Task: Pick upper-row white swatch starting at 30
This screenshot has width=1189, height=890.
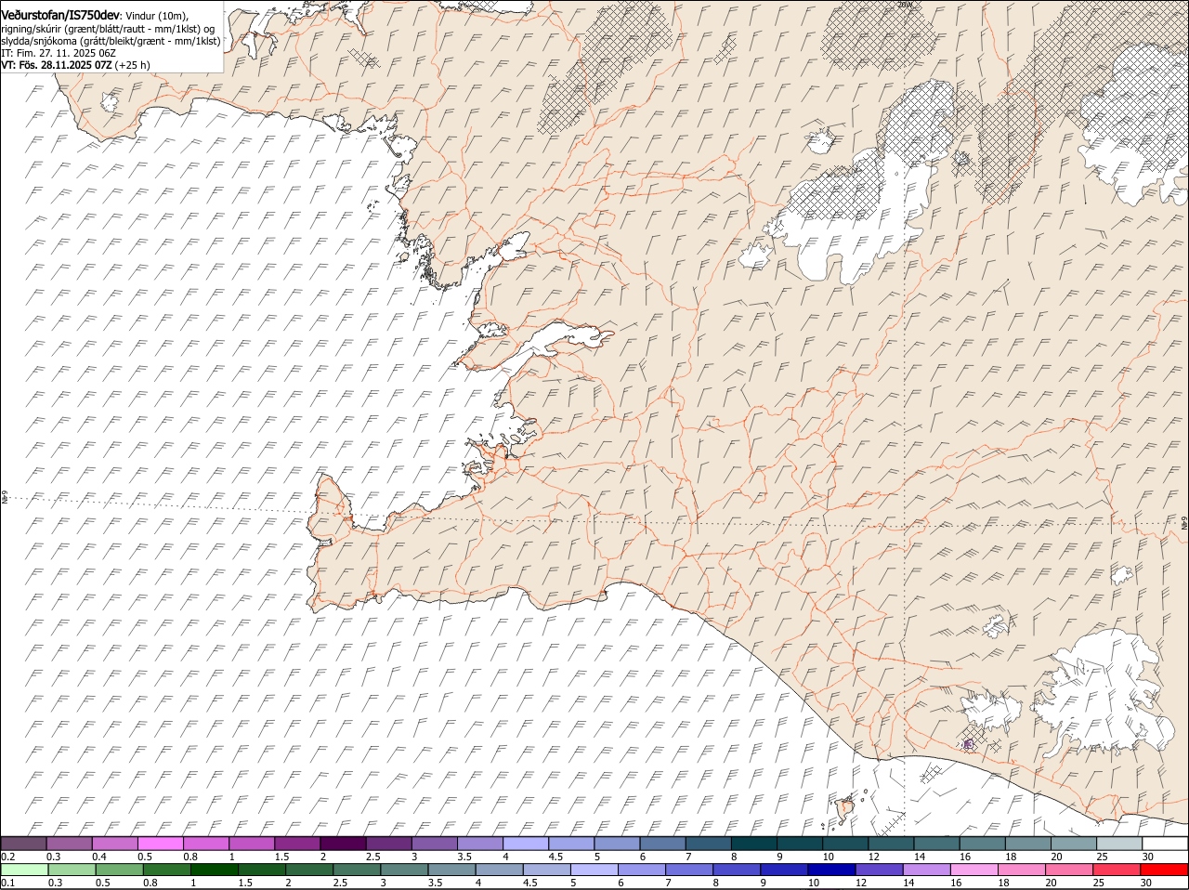Action: (x=1164, y=844)
